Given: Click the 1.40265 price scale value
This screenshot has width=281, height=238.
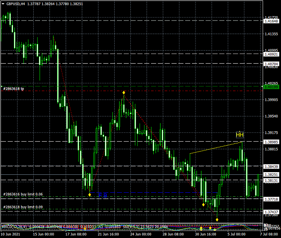Looking at the screenshot, I should pyautogui.click(x=271, y=83).
